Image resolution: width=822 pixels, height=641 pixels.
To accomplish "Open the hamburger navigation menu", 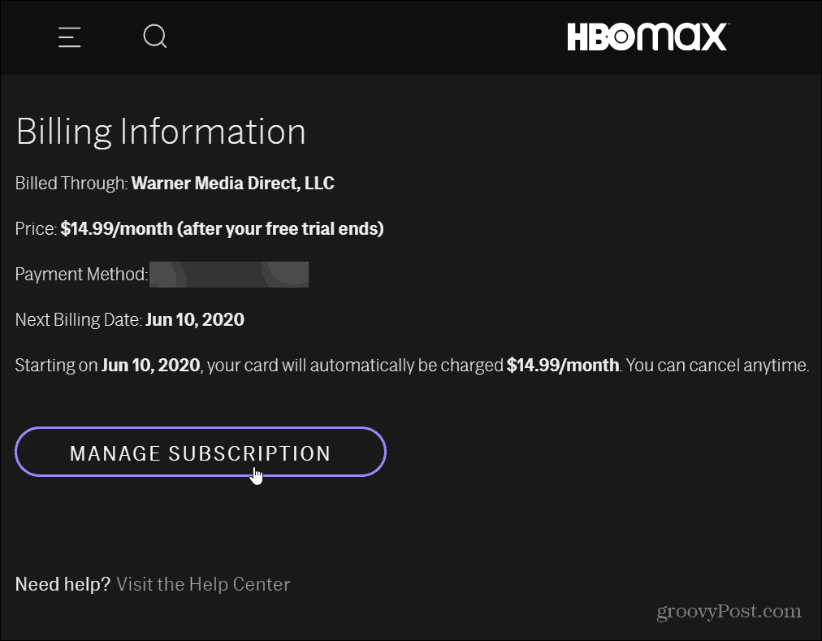I will (69, 37).
